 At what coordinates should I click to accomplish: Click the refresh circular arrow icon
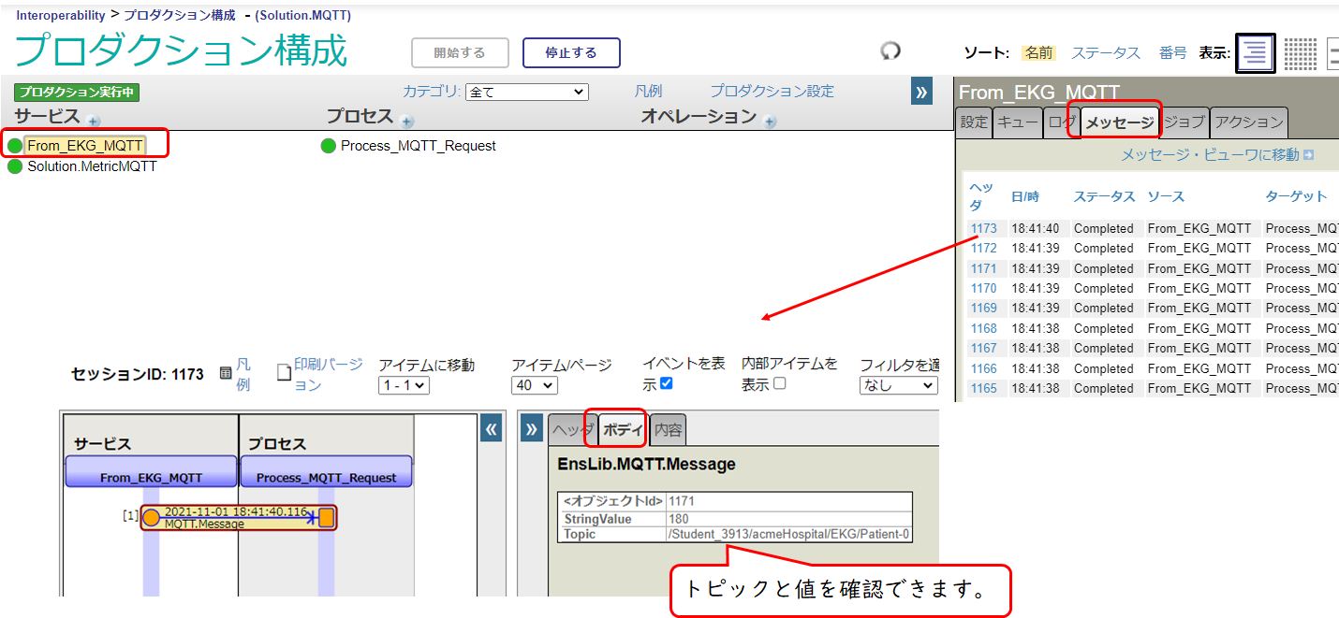pyautogui.click(x=890, y=51)
